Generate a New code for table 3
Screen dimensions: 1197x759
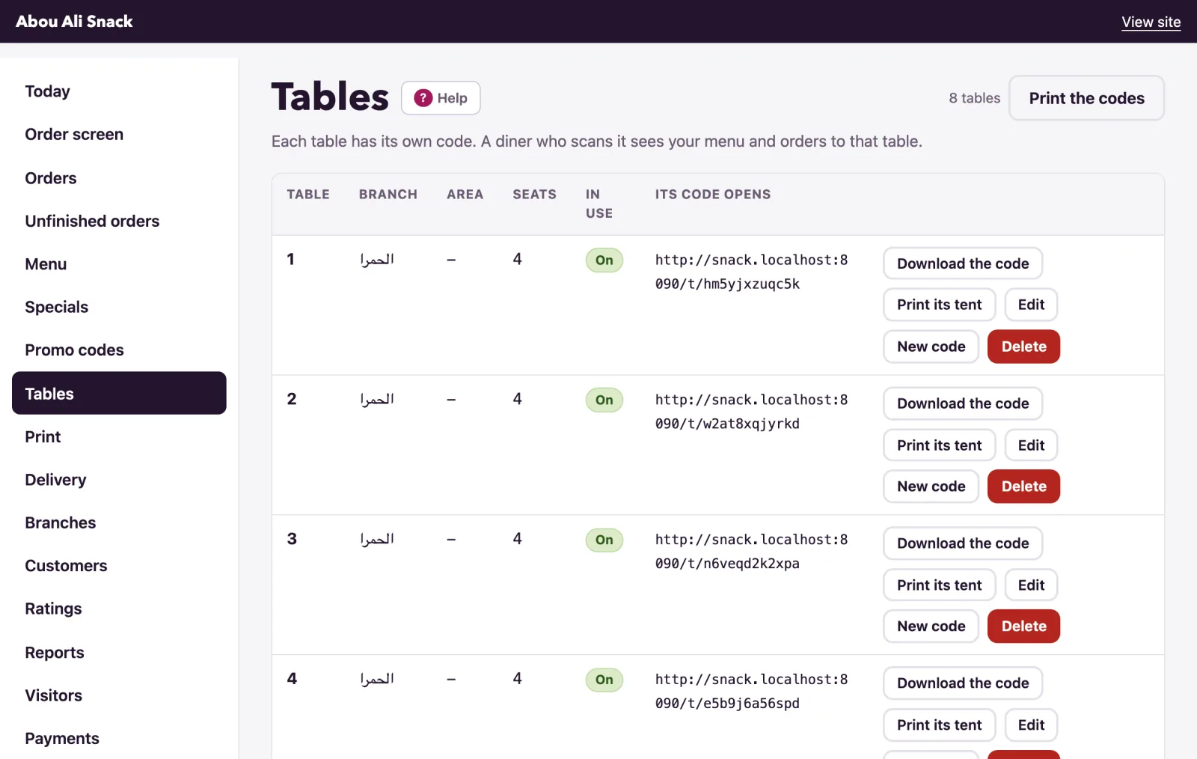(931, 627)
